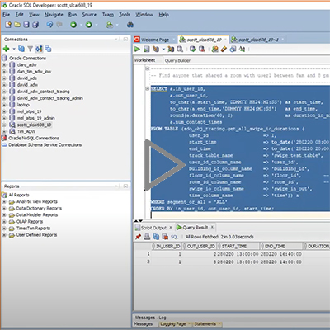Close the Query Result tab

[212, 227]
